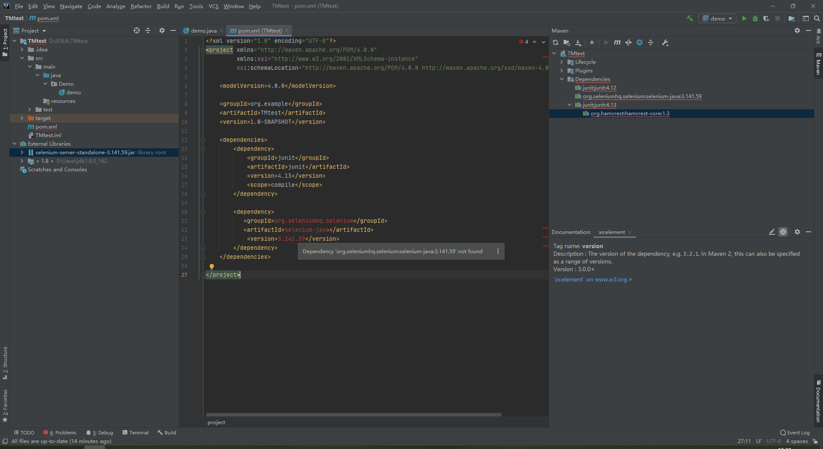The image size is (823, 449).
Task: Open Maven Settings wrench icon
Action: (665, 42)
